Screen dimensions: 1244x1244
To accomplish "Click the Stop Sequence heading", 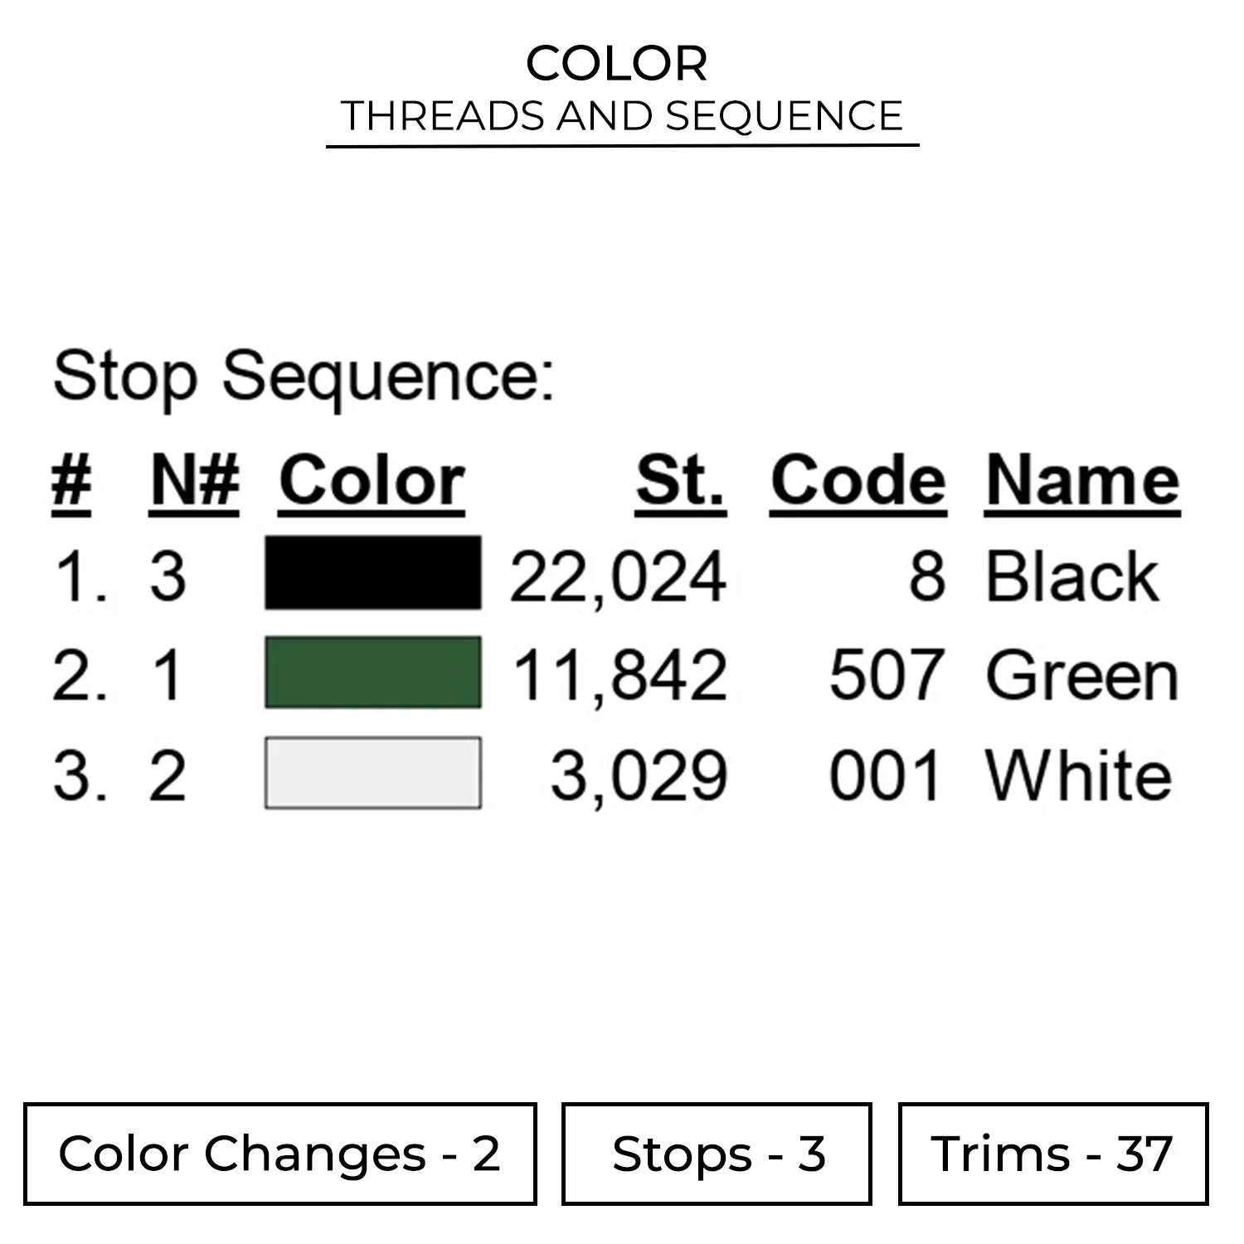I will 304,377.
